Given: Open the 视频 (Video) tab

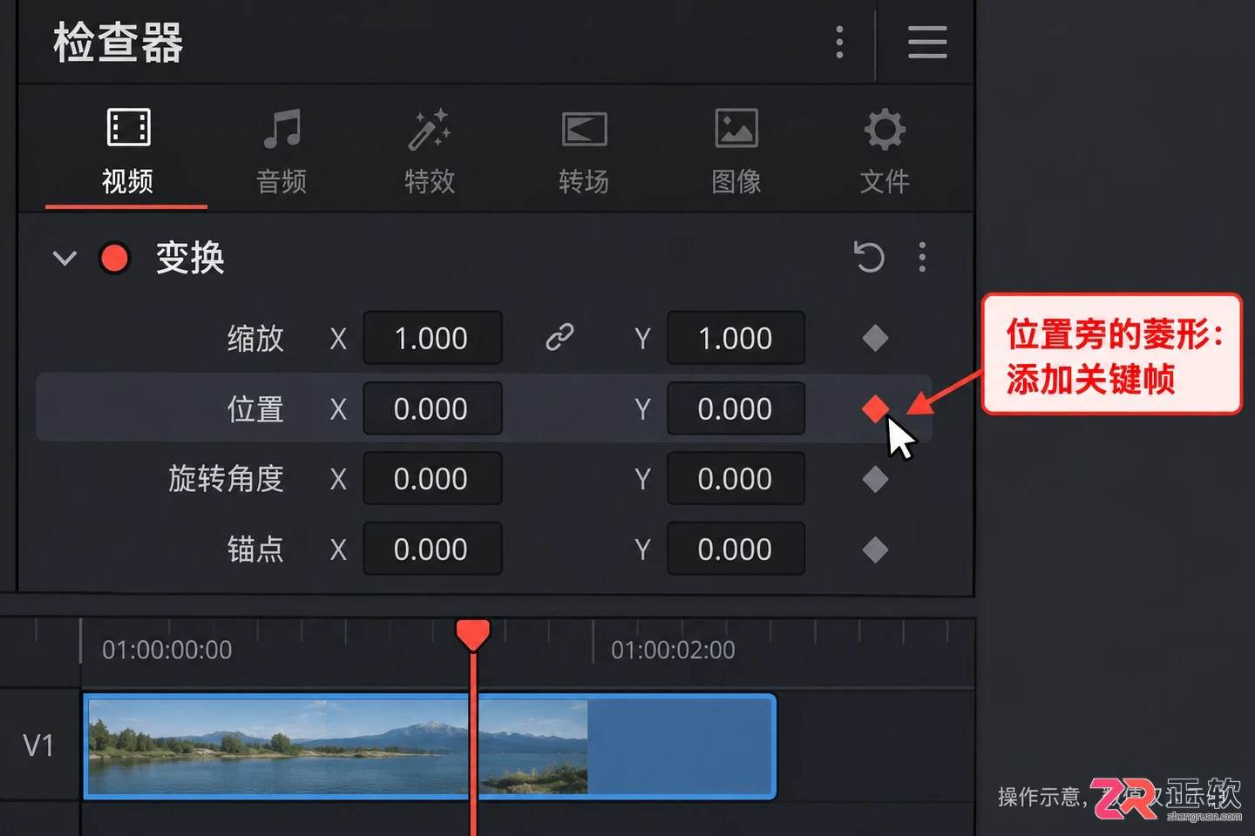Looking at the screenshot, I should pyautogui.click(x=127, y=152).
